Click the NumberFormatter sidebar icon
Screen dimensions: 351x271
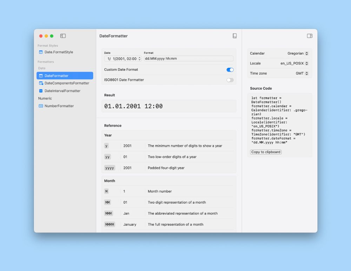pos(41,106)
